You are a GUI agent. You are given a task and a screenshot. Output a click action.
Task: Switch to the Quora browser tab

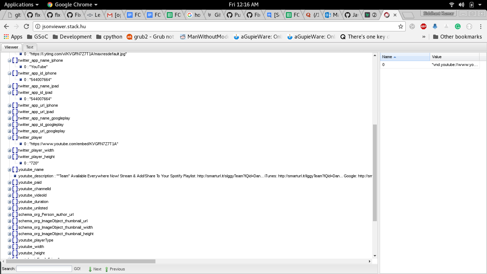pos(313,15)
